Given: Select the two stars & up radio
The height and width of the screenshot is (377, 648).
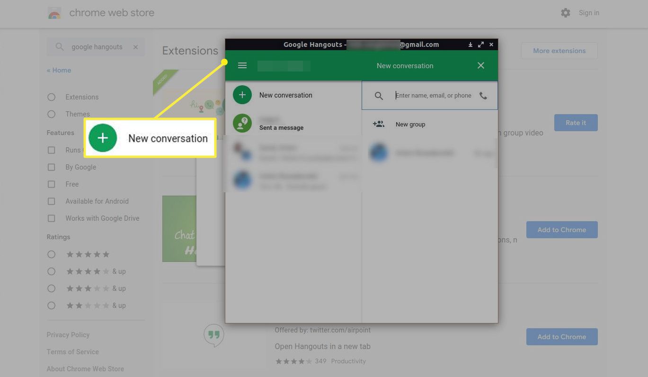Looking at the screenshot, I should click(51, 305).
